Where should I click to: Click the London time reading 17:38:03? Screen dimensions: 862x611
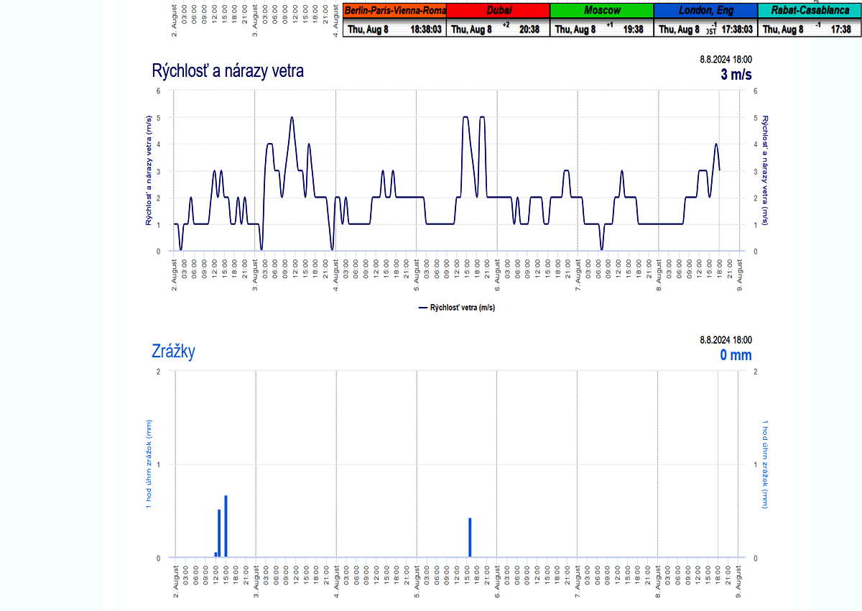pyautogui.click(x=737, y=29)
